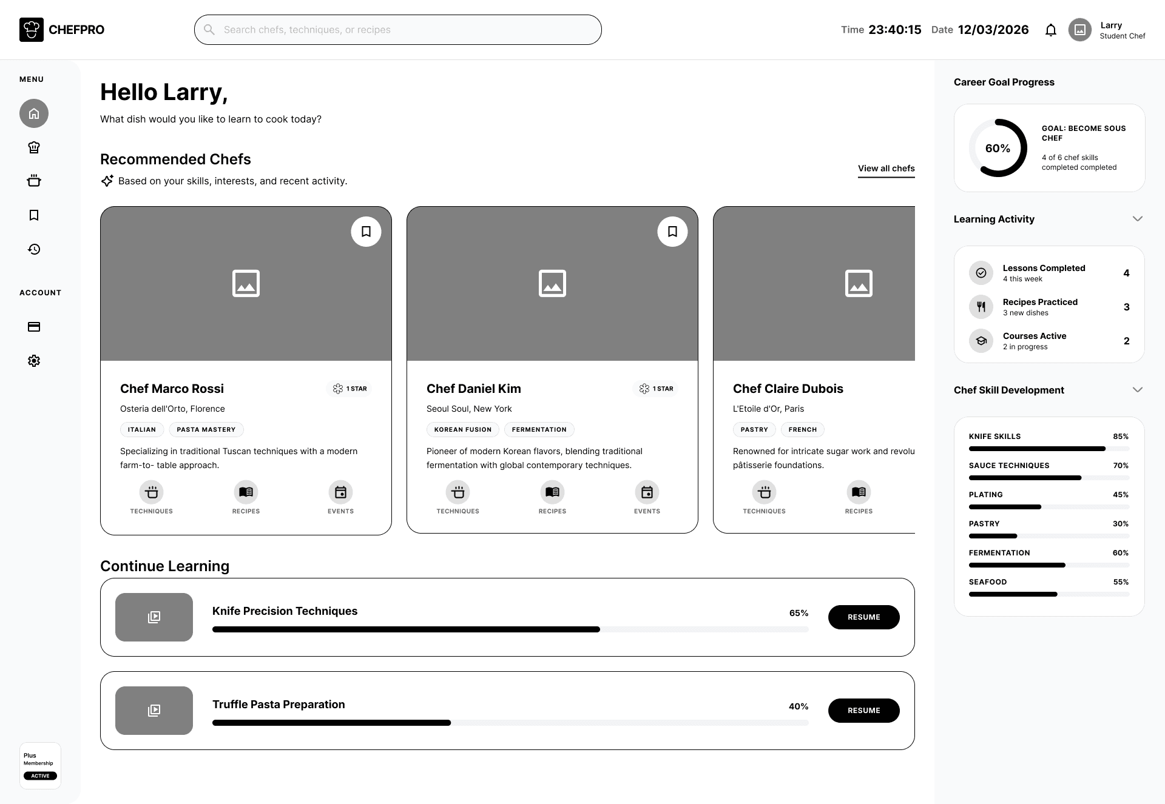Open the chef hat sidebar icon
Image resolution: width=1165 pixels, height=804 pixels.
point(34,147)
